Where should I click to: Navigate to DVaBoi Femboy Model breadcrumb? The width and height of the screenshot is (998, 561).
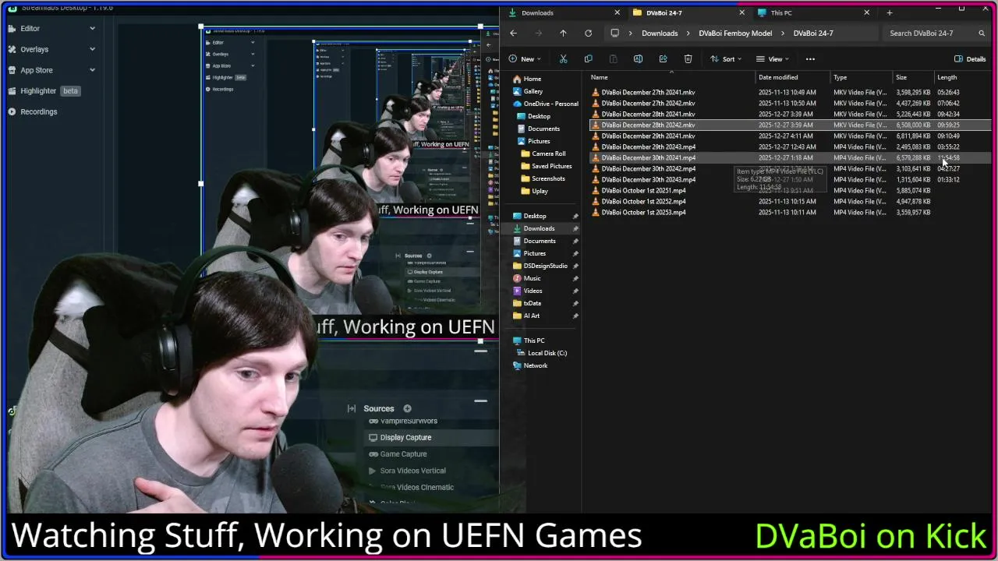735,34
